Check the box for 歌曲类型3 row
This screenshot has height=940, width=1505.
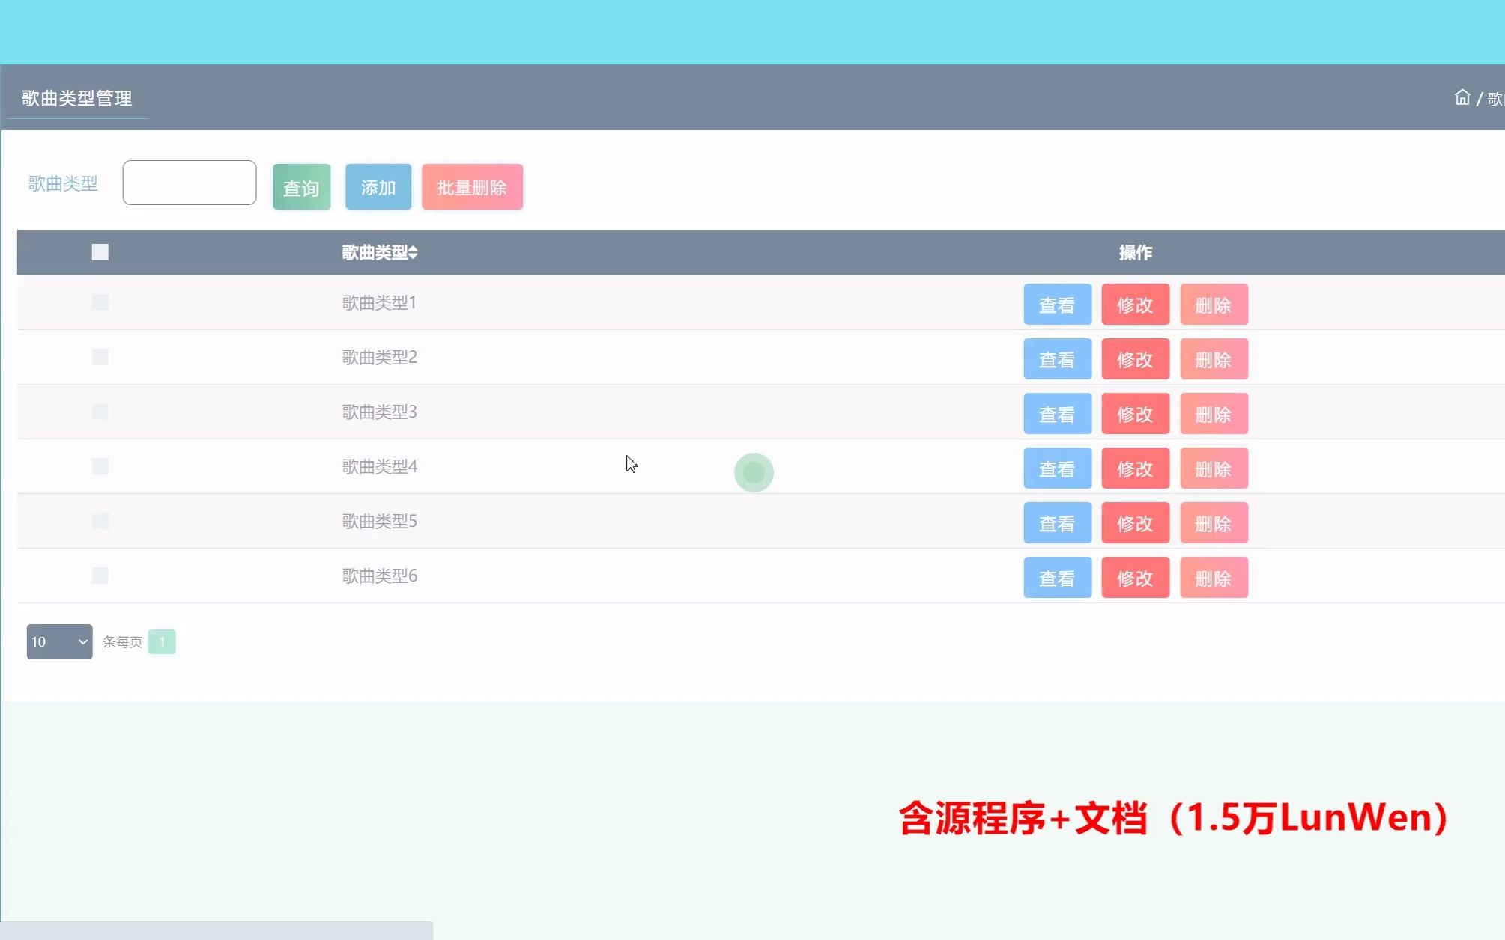coord(100,412)
